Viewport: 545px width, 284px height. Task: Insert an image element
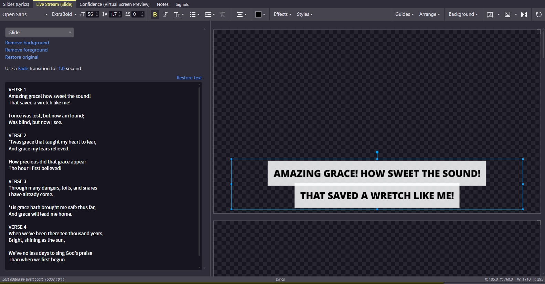pyautogui.click(x=507, y=14)
